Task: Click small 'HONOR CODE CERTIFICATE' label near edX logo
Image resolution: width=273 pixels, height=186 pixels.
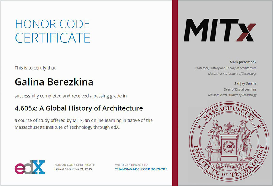Action: [74, 165]
